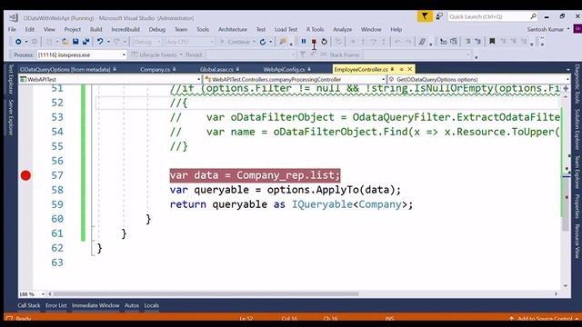This screenshot has height=327, width=582.
Task: Click the Show Next Statement arrow icon
Action: point(352,42)
